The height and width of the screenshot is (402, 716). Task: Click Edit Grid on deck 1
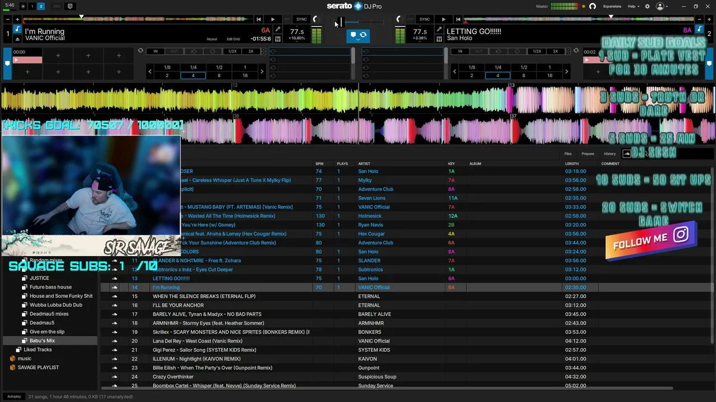click(x=233, y=39)
